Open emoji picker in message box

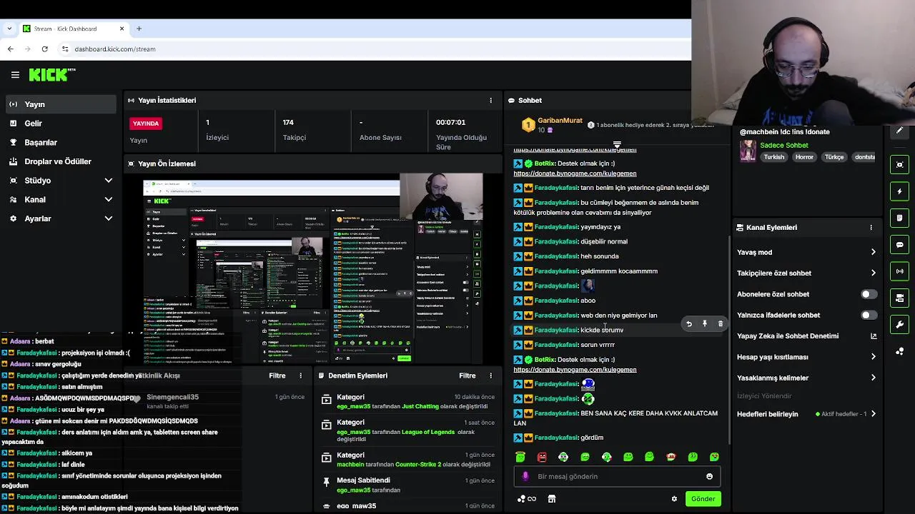point(709,477)
